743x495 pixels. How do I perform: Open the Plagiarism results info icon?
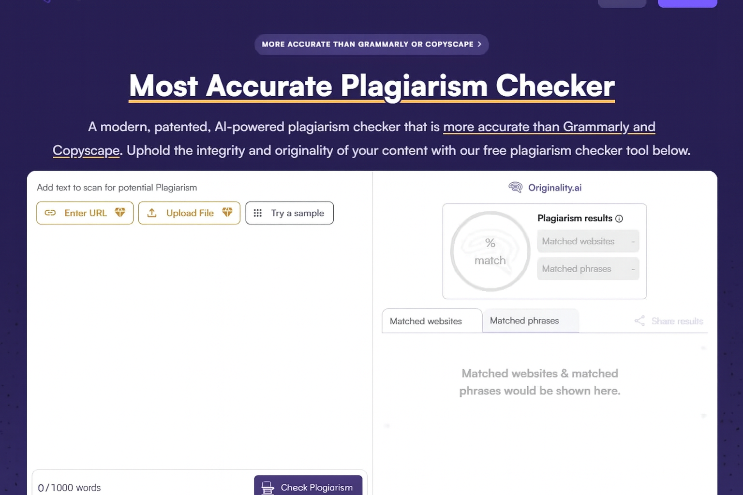pyautogui.click(x=619, y=218)
